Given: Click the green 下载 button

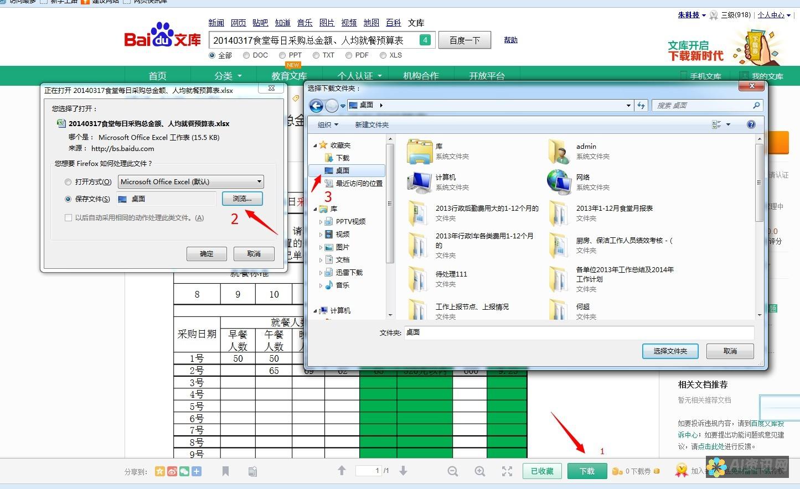Looking at the screenshot, I should (587, 471).
